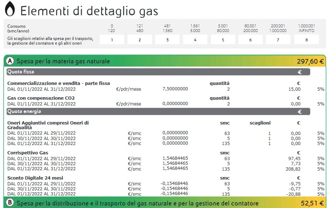Click the Quota energia header bar
The width and height of the screenshot is (329, 208).
(158, 112)
